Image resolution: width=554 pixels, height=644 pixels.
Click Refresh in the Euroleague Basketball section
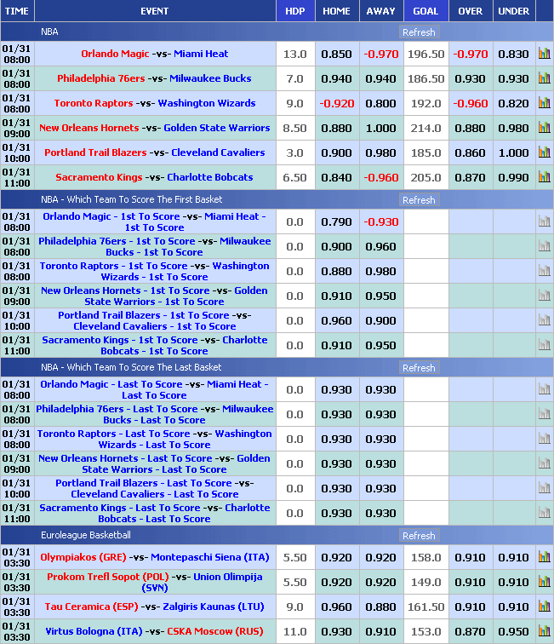[419, 536]
